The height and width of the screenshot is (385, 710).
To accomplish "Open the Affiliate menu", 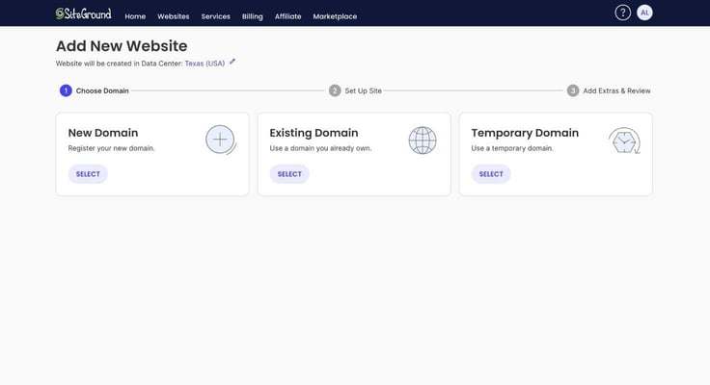I will coord(288,16).
